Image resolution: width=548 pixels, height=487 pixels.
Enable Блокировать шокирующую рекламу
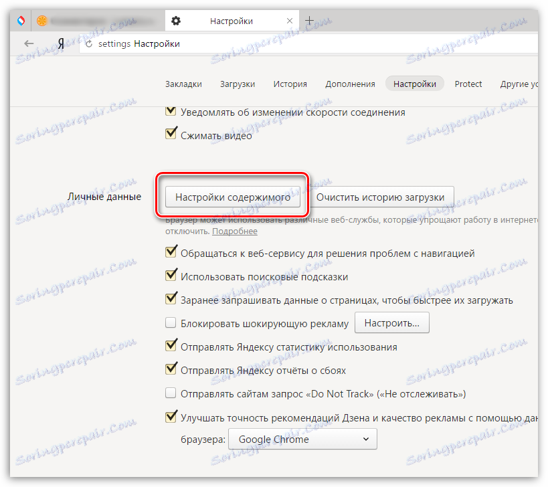(x=171, y=322)
